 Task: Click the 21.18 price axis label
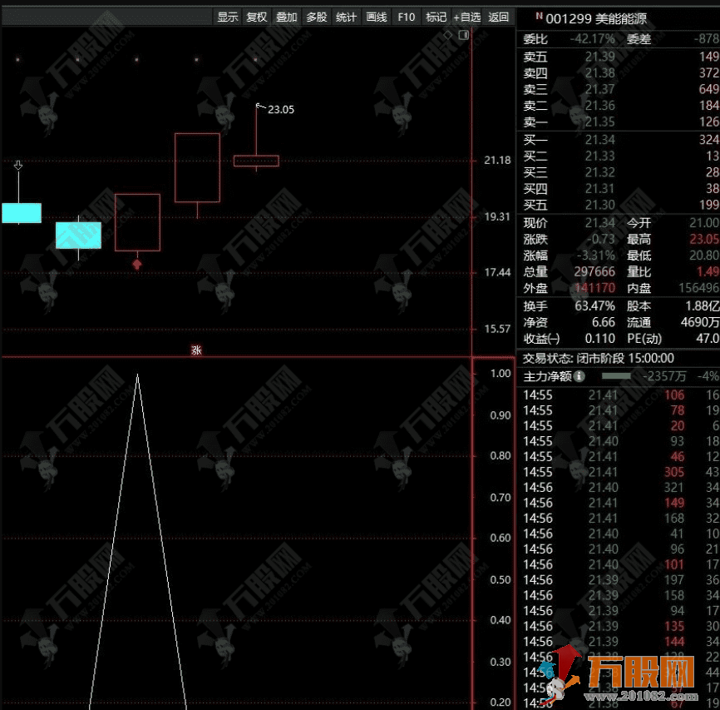(x=497, y=160)
